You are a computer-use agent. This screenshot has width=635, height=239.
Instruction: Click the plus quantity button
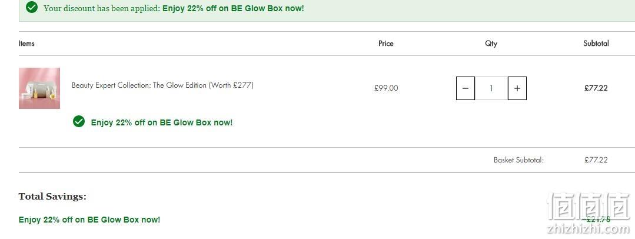point(517,88)
